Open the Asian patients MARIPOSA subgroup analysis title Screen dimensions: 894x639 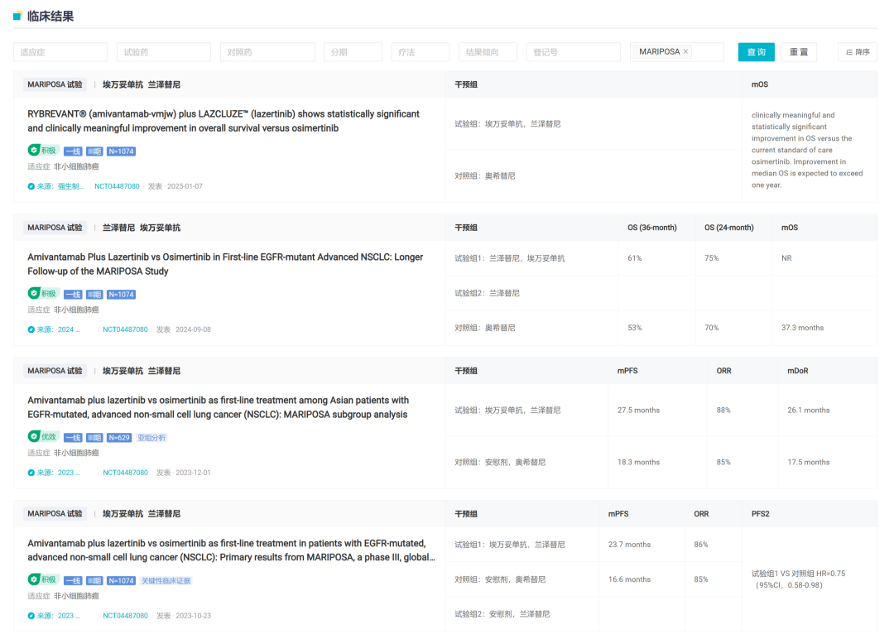219,407
